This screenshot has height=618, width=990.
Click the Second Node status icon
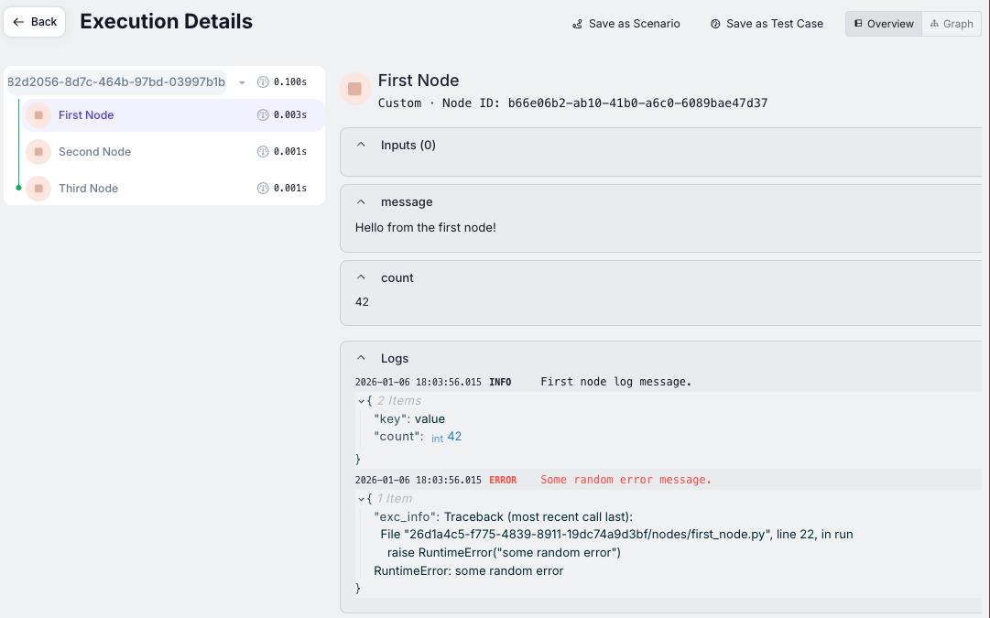[x=37, y=151]
